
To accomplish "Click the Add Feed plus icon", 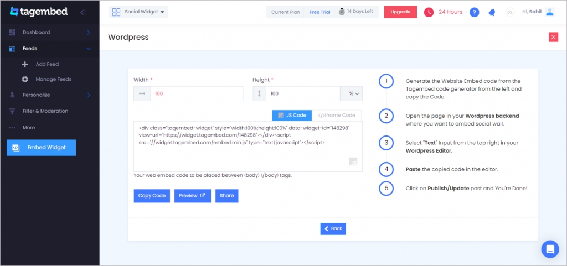I will click(x=25, y=65).
